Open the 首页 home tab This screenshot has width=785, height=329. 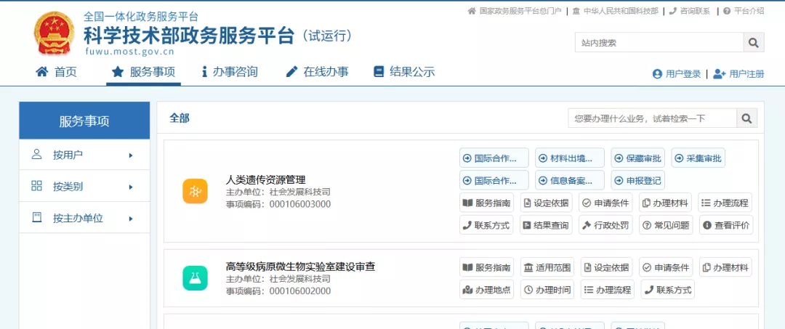57,72
